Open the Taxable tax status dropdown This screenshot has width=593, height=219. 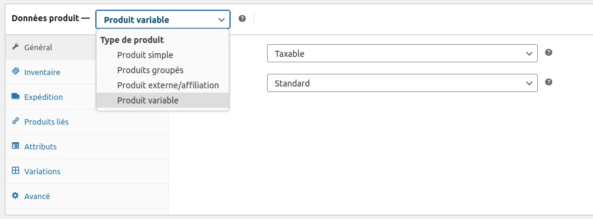click(402, 53)
